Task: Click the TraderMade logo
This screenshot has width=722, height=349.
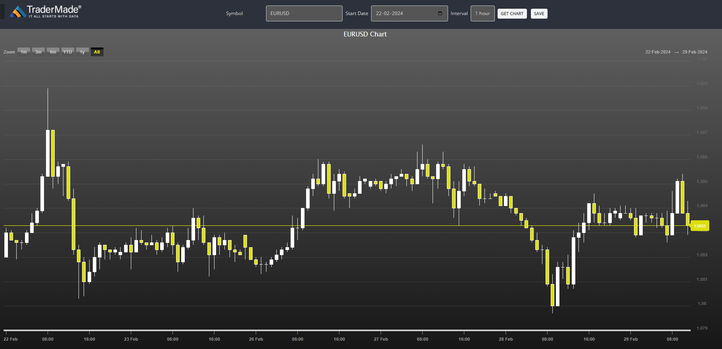Action: (x=45, y=11)
